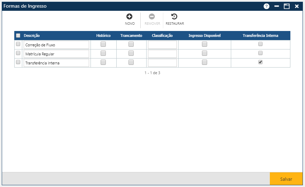
Task: Click the RESTAURAR restore icon
Action: [174, 17]
